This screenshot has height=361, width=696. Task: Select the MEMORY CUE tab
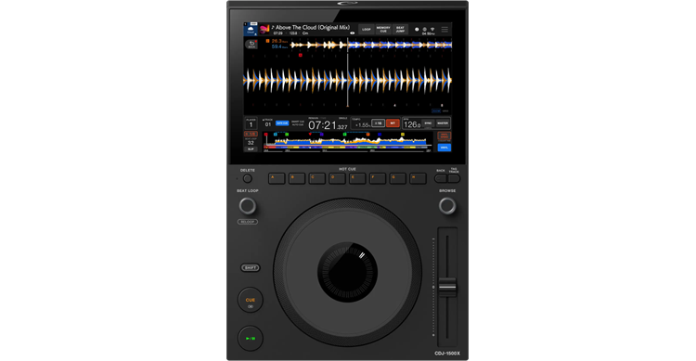pos(383,30)
